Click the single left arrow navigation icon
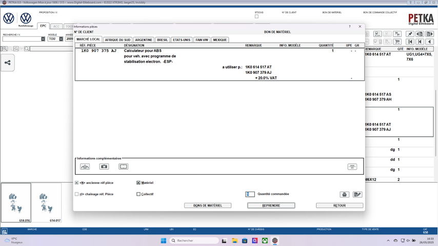 [x=429, y=42]
